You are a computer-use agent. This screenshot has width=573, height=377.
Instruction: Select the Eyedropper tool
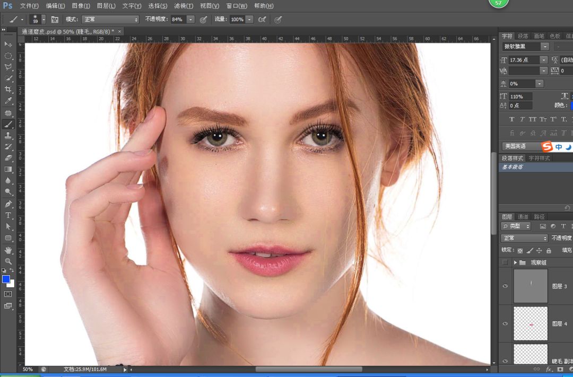click(8, 101)
